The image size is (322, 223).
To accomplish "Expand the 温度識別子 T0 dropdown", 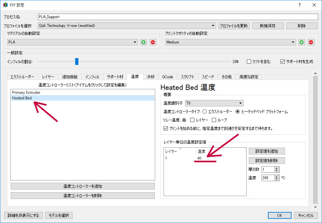I will click(x=214, y=103).
